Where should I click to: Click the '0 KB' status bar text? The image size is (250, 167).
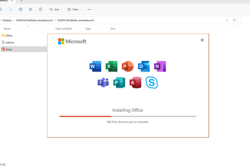point(3,165)
